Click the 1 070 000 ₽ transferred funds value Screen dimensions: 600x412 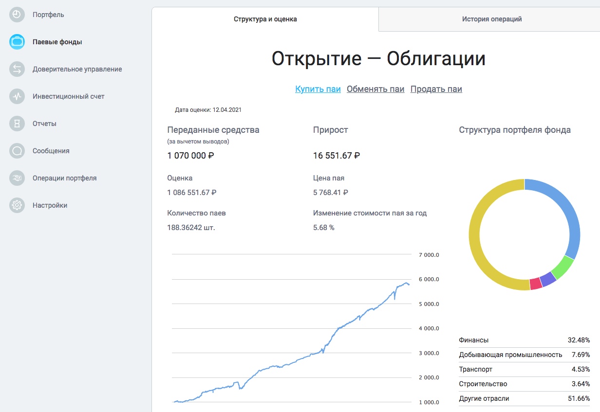191,156
